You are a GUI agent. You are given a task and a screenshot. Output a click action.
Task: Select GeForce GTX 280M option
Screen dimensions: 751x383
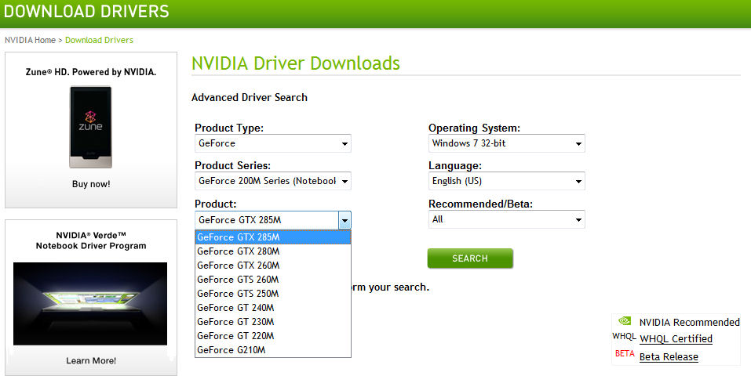(x=273, y=251)
